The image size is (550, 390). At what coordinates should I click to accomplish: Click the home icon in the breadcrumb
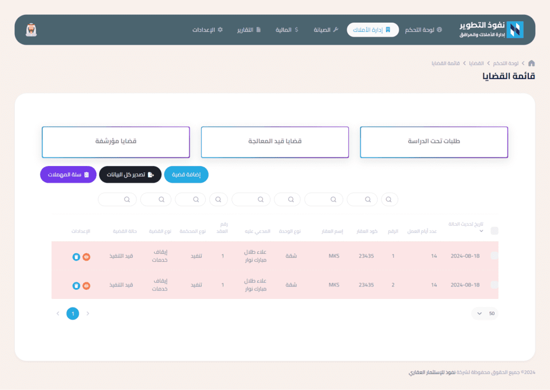click(531, 63)
